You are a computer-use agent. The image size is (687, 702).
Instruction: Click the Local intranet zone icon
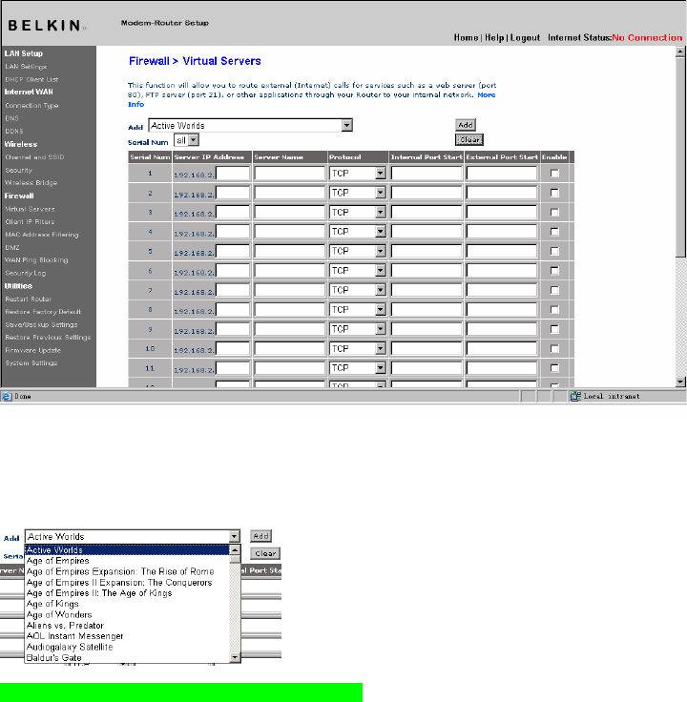click(575, 396)
